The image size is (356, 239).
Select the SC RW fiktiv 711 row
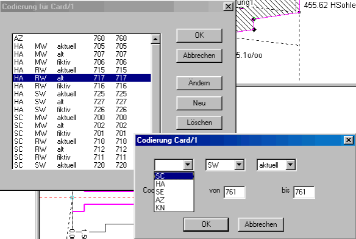coord(74,157)
